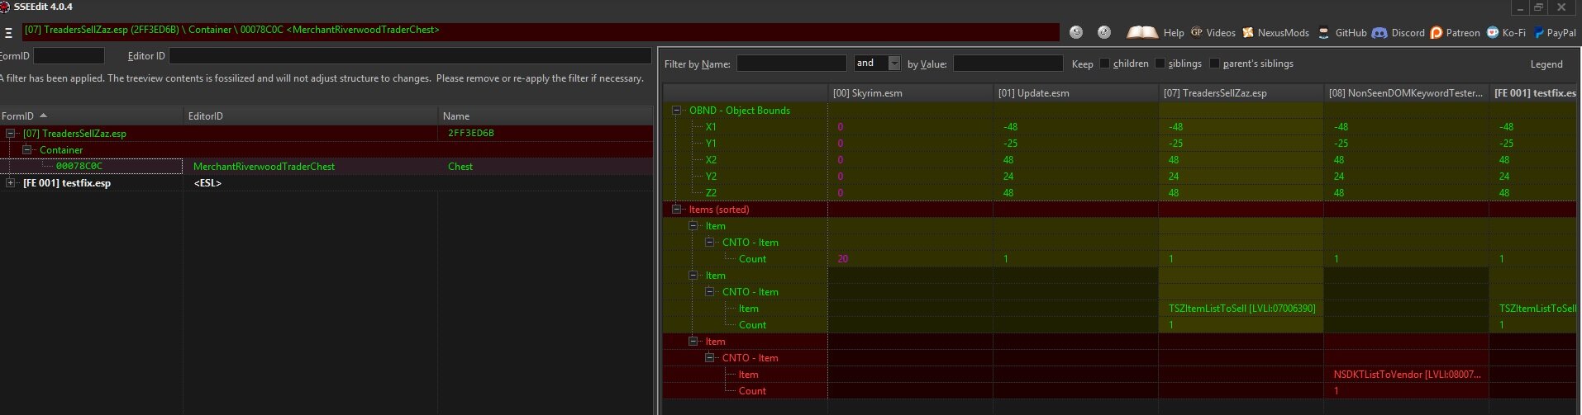Viewport: 1582px width, 415px height.
Task: Click the PayPal link
Action: pyautogui.click(x=1561, y=33)
